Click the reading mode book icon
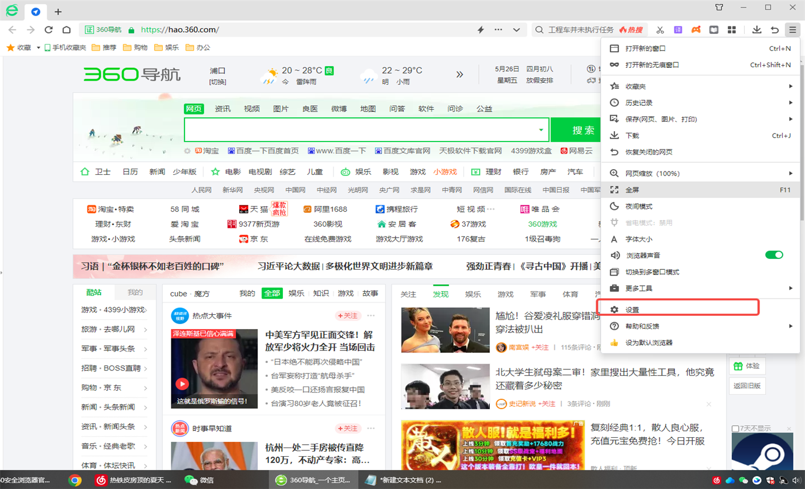This screenshot has width=805, height=489. [x=714, y=29]
